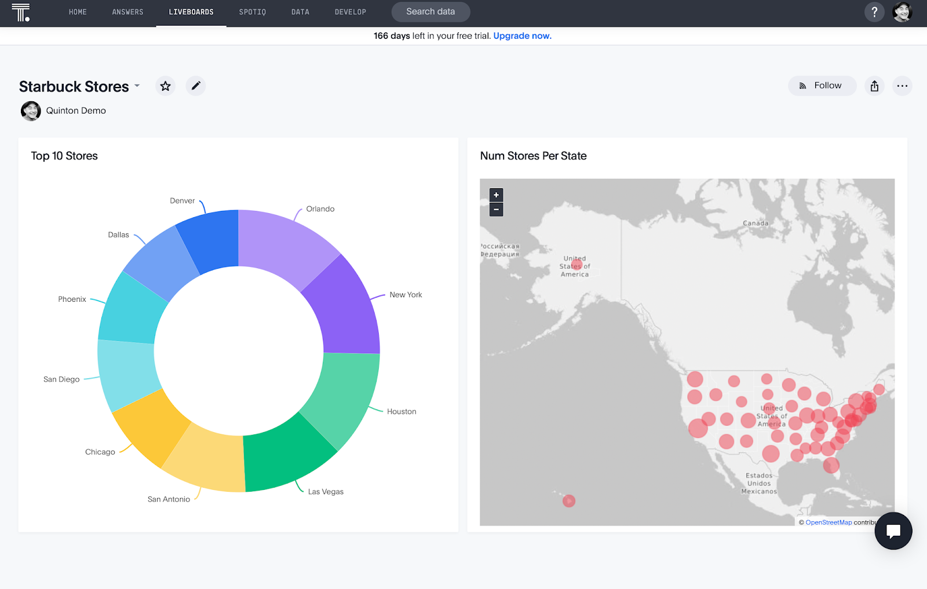The image size is (927, 589).
Task: Favorite the liveboard with the star icon
Action: click(x=165, y=86)
